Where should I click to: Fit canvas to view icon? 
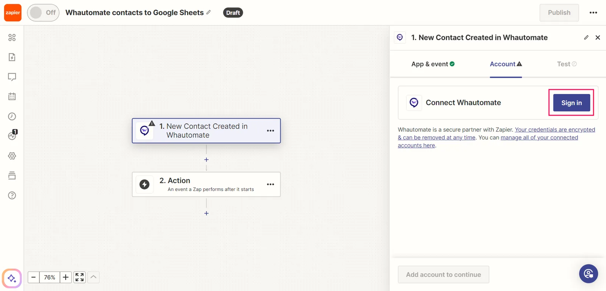pyautogui.click(x=80, y=277)
